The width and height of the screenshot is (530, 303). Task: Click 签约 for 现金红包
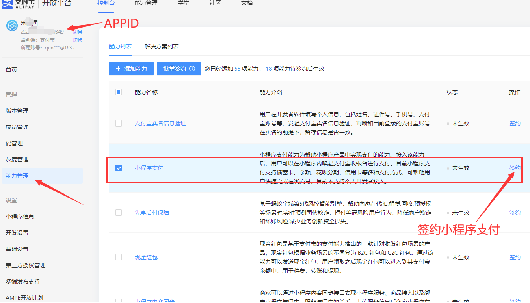tap(515, 257)
